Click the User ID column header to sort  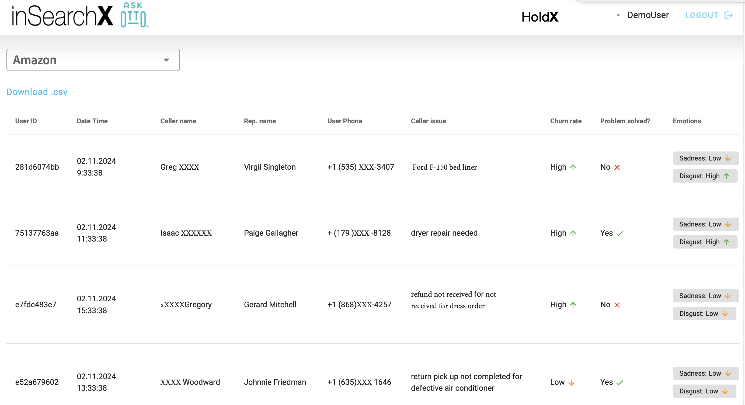pyautogui.click(x=26, y=121)
